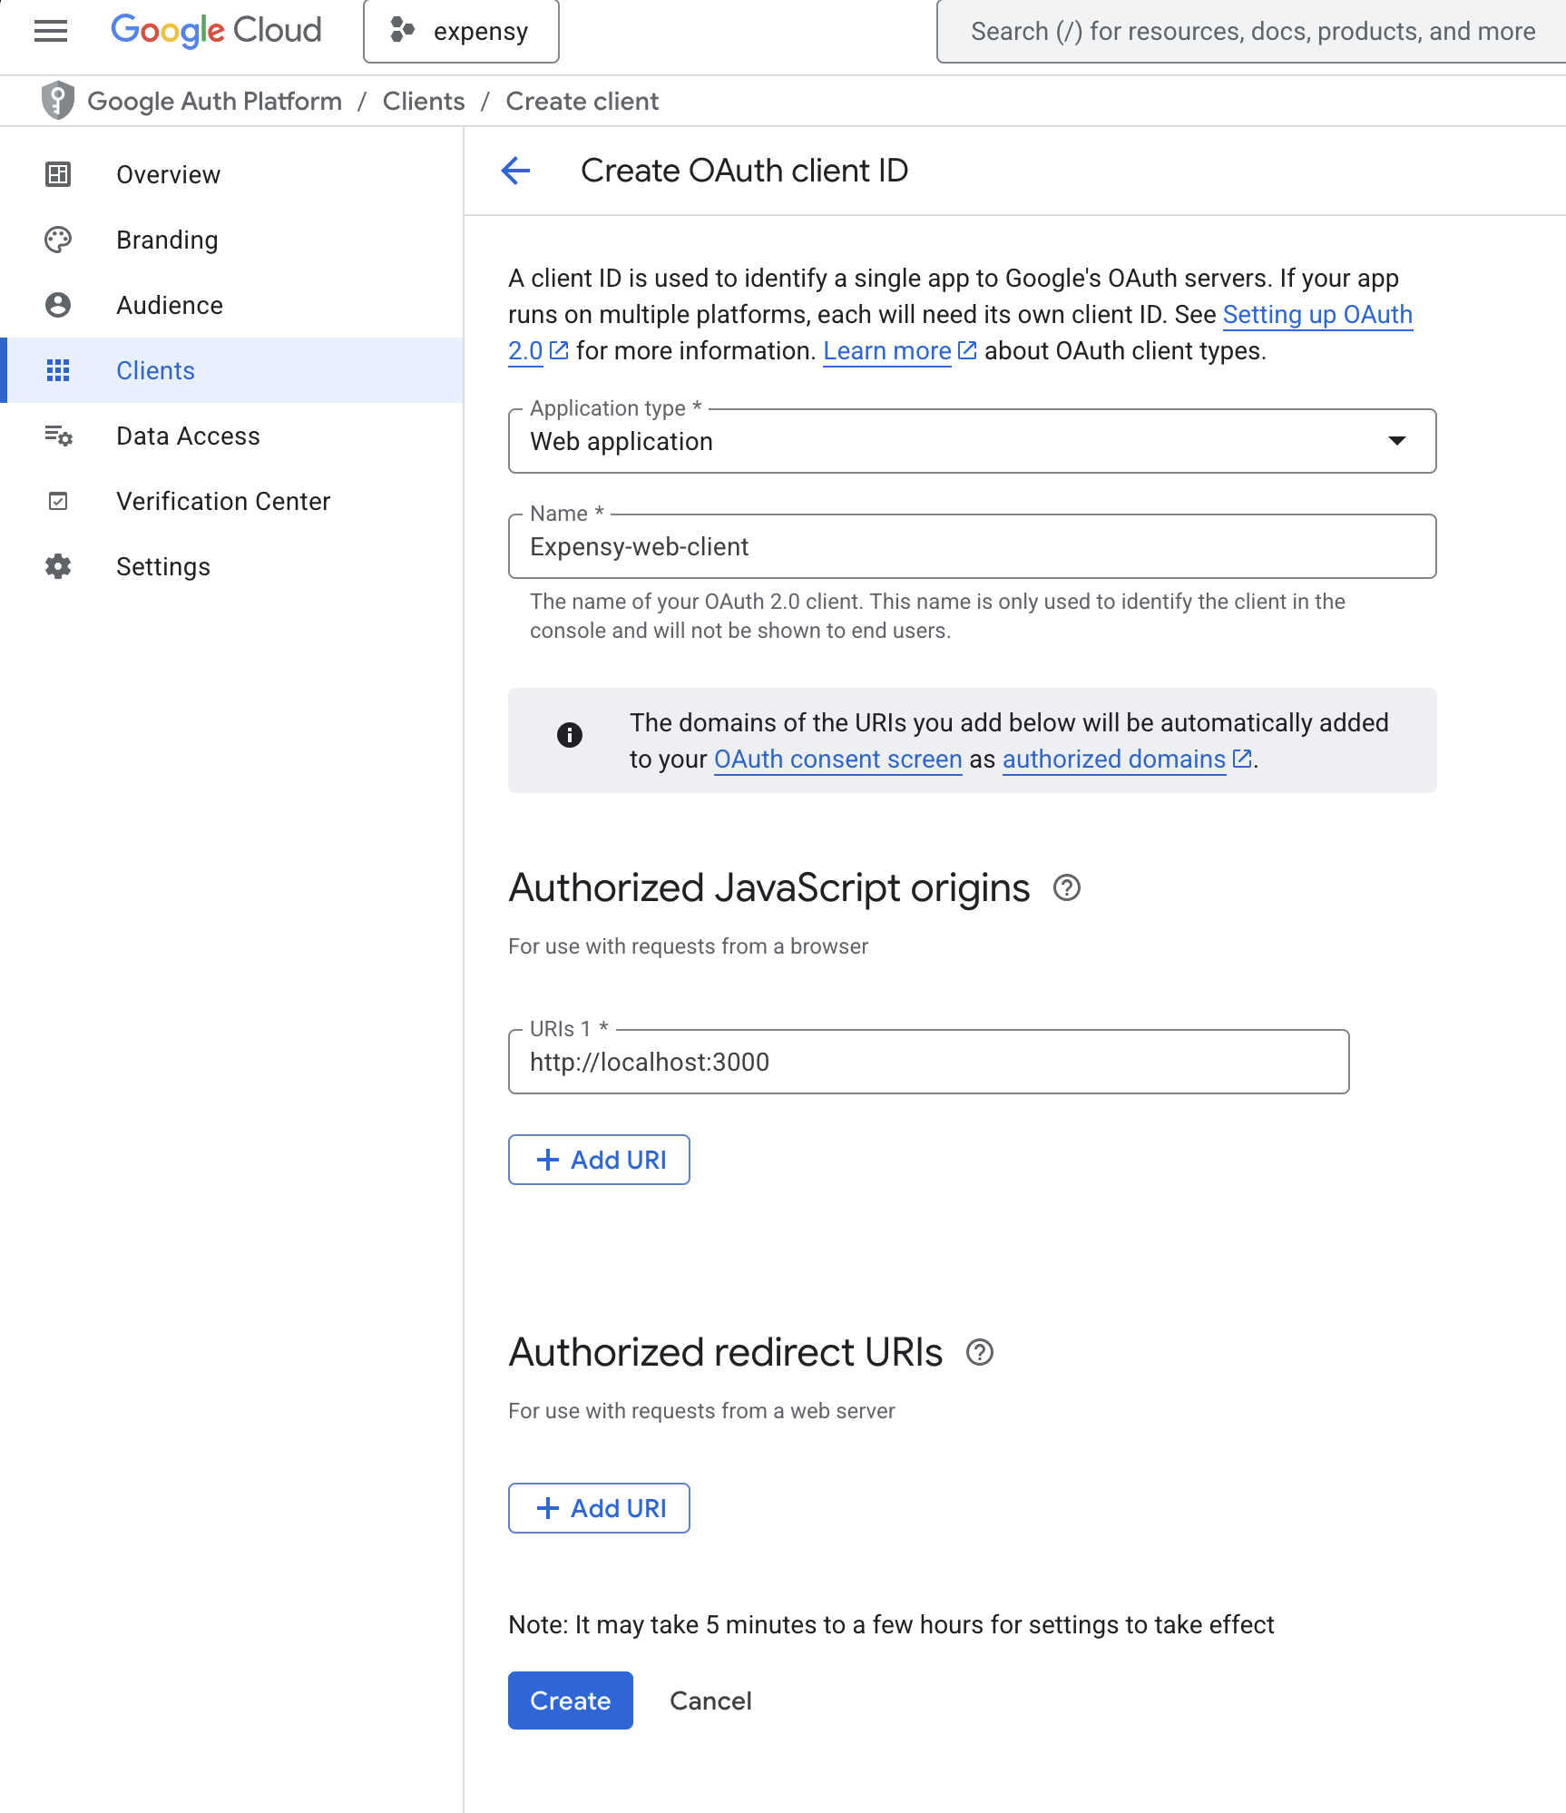Click the Google Auth Platform shield icon

(57, 101)
